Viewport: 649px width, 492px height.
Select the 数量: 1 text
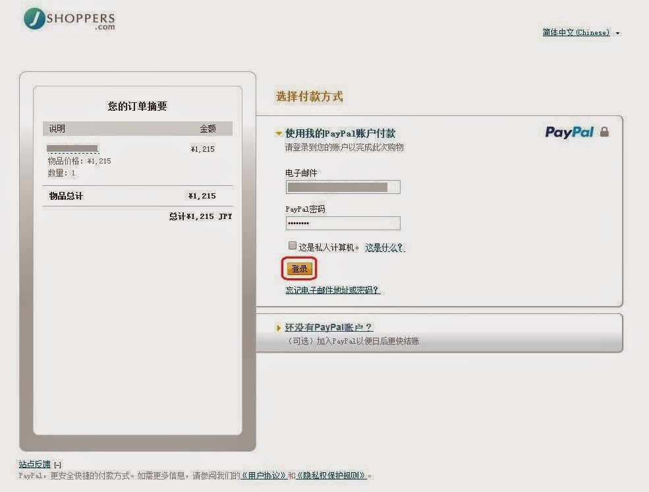coord(62,173)
